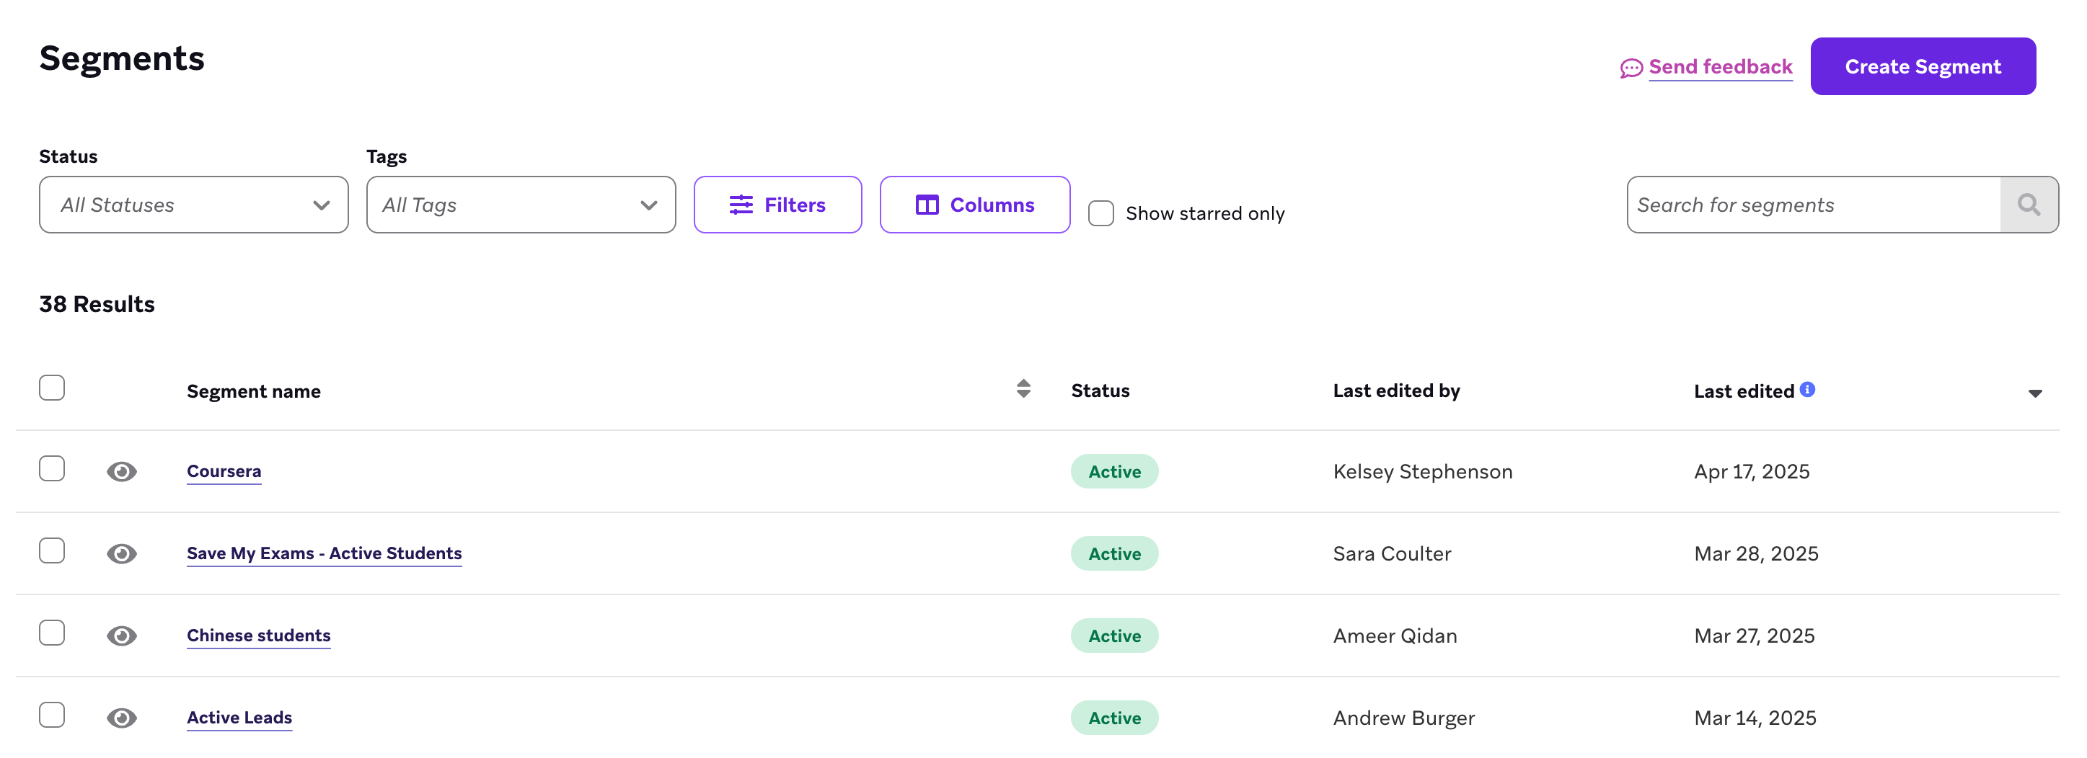2087x758 pixels.
Task: Click the eye icon for Active Leads
Action: (122, 718)
